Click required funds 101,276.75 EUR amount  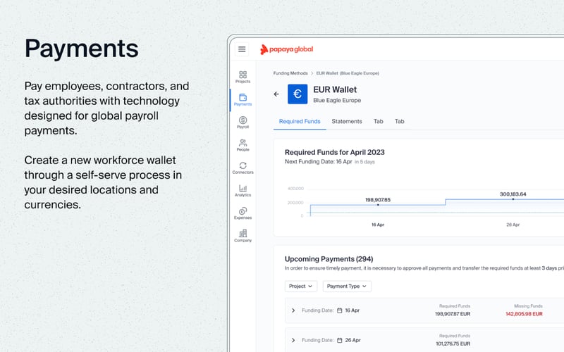[453, 344]
